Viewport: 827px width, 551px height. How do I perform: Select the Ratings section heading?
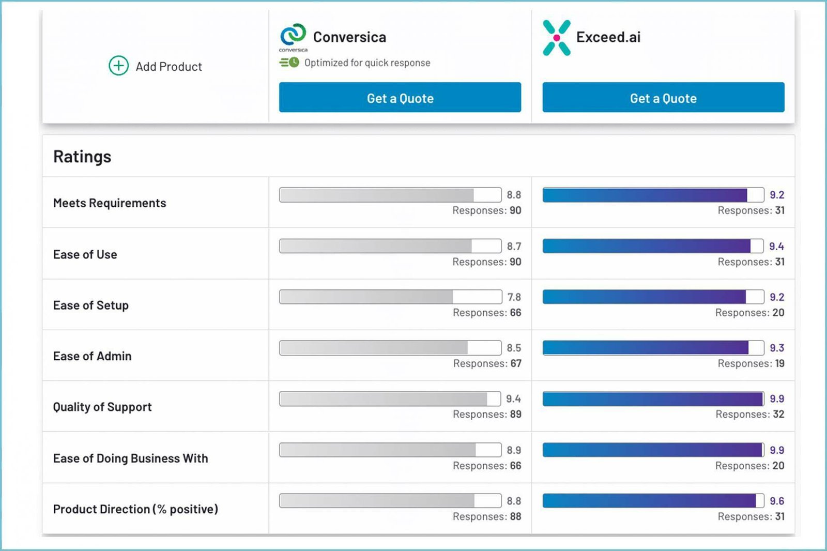tap(82, 157)
